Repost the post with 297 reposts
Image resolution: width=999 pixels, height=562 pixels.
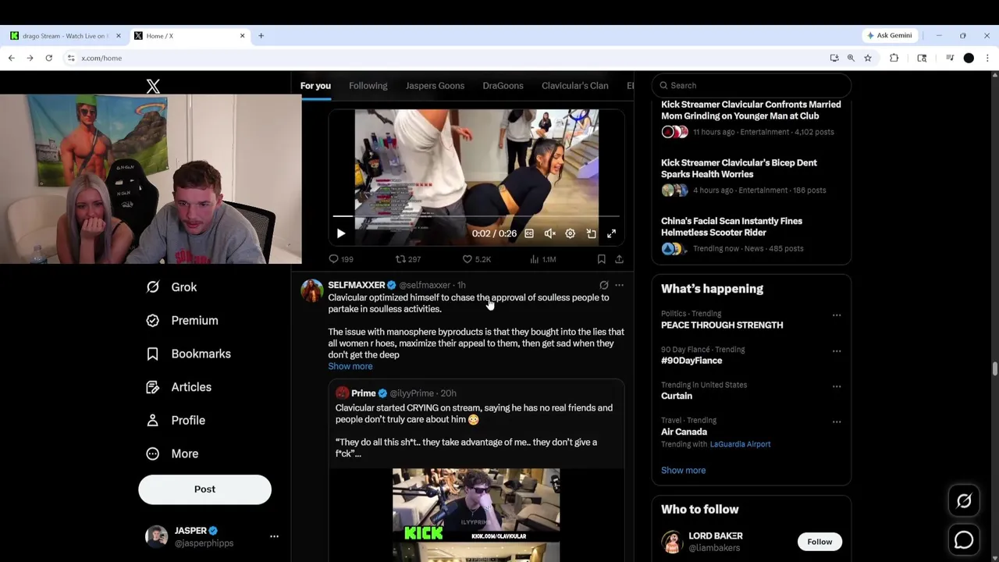tap(408, 259)
